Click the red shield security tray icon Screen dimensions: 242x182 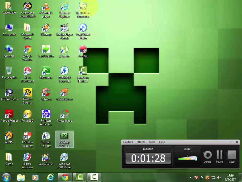[x=196, y=177]
